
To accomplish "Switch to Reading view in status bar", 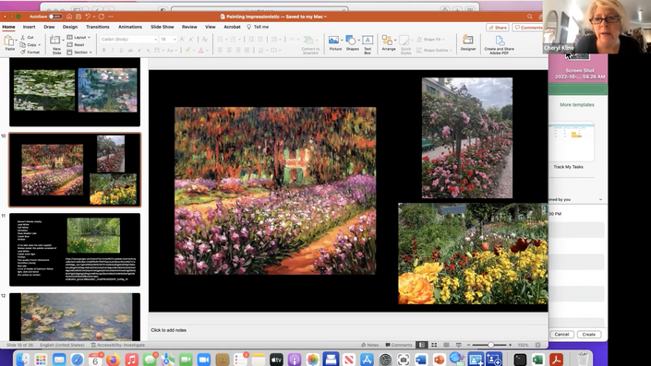I will click(x=446, y=345).
